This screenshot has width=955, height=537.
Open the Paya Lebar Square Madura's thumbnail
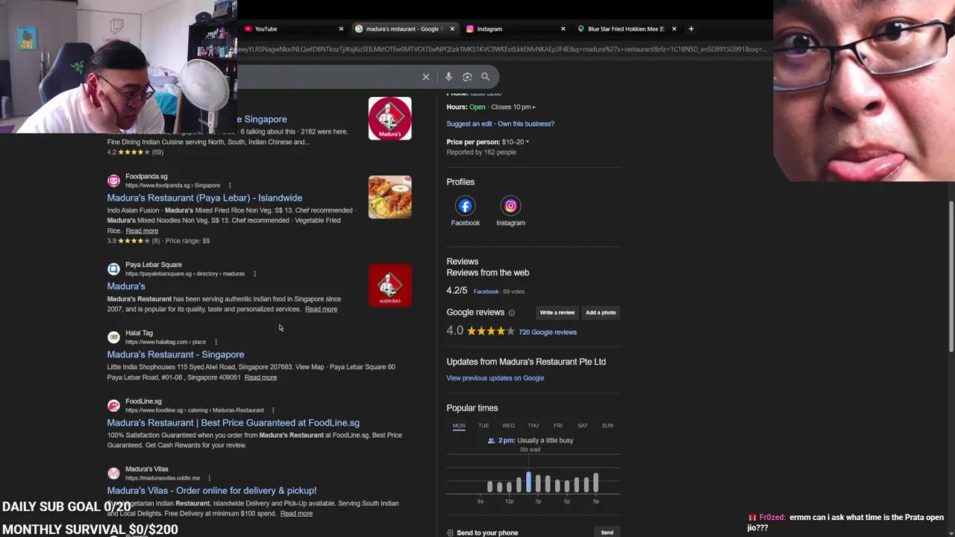point(389,286)
